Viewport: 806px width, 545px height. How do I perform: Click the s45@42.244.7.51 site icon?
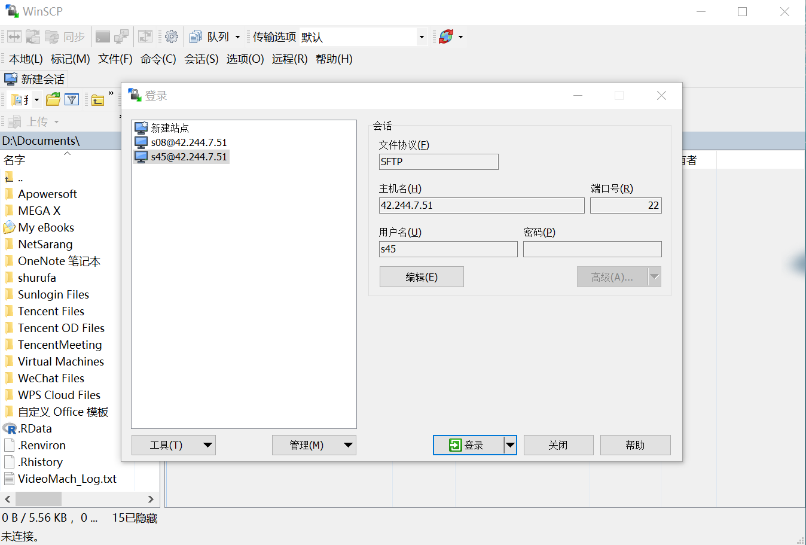coord(141,157)
